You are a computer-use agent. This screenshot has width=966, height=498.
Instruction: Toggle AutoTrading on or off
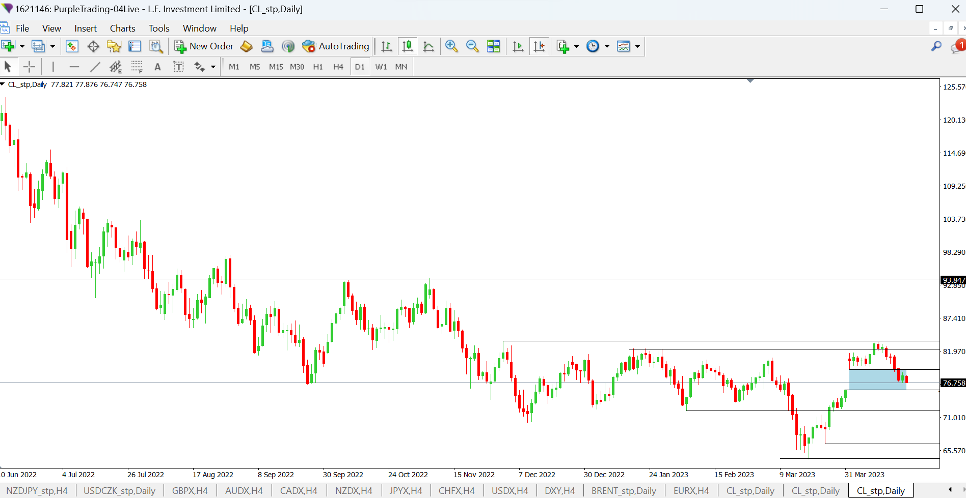(x=335, y=46)
